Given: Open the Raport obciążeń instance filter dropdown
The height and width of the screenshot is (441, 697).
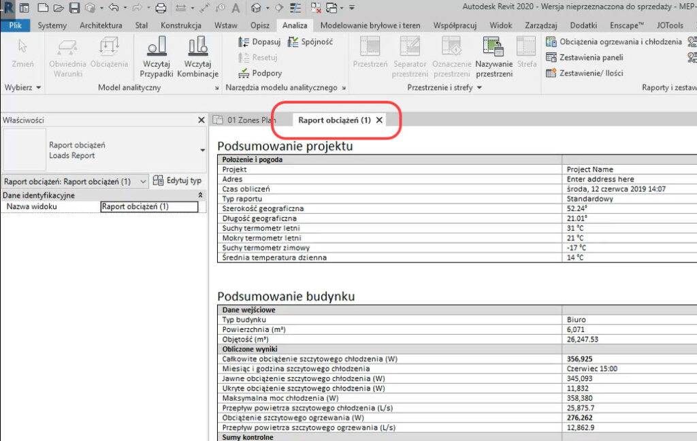Looking at the screenshot, I should click(x=75, y=182).
